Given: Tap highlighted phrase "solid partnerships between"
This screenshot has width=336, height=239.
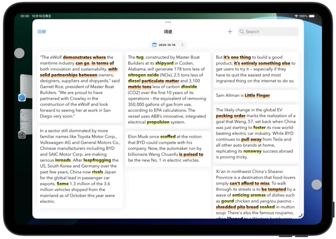Looking at the screenshot, I should pyautogui.click(x=68, y=75).
